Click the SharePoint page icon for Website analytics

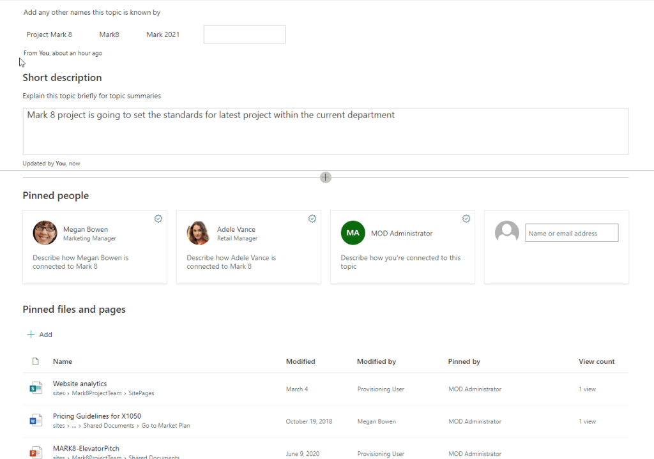[x=35, y=388]
